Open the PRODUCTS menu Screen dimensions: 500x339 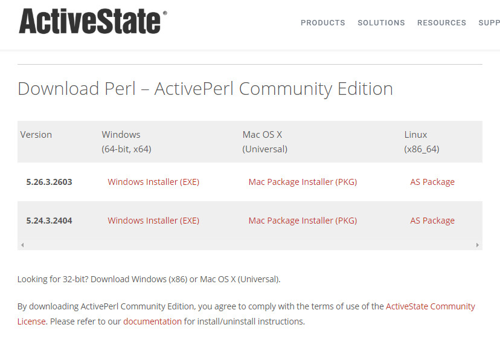tap(322, 23)
